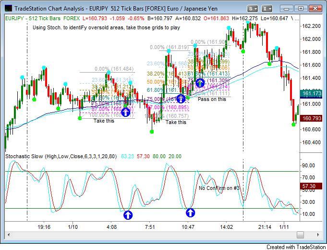Click the 'Lo=160.647' low value

click(275, 18)
